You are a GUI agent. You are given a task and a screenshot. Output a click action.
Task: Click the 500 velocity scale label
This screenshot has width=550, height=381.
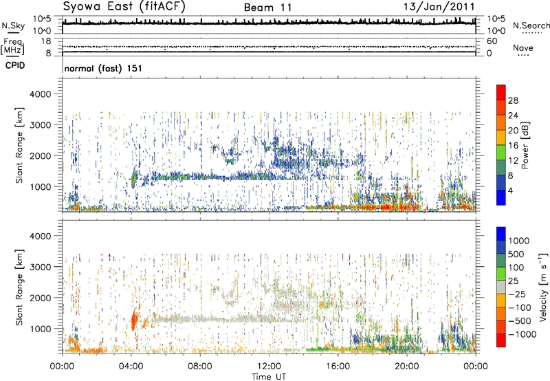click(x=516, y=254)
